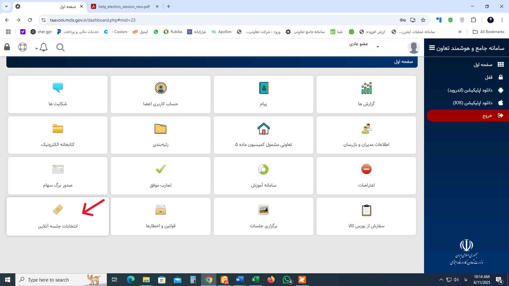
Task: Open the انتخابات جلسه آنلاین tile
Action: pyautogui.click(x=58, y=216)
